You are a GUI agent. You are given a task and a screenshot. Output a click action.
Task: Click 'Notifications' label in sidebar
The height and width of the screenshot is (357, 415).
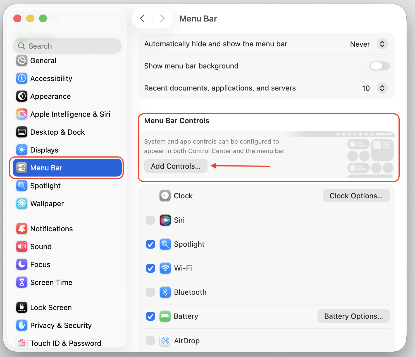pyautogui.click(x=51, y=229)
